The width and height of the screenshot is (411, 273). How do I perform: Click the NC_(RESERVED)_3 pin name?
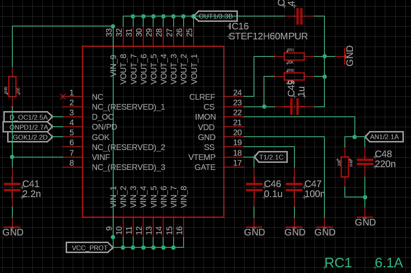pyautogui.click(x=128, y=167)
